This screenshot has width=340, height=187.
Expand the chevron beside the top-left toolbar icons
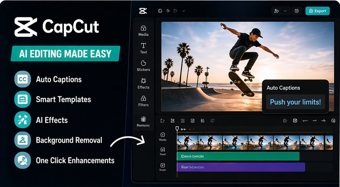(183, 11)
